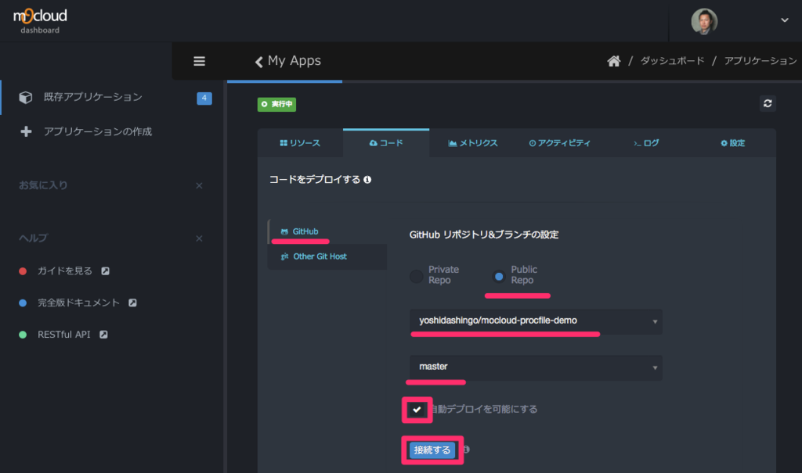The width and height of the screenshot is (802, 473).
Task: Choose the Public Repo radio button
Action: [499, 276]
